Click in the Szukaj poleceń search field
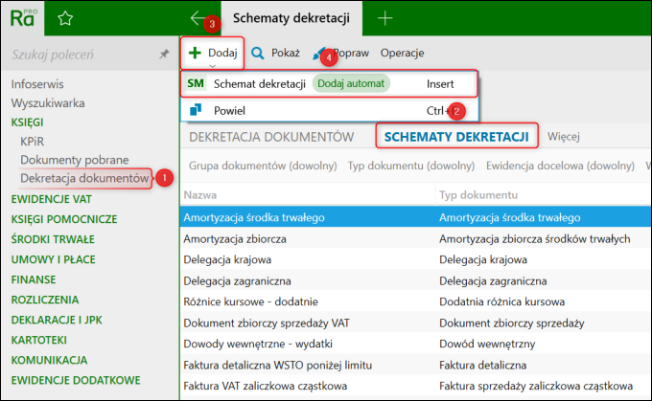652x401 pixels. click(x=83, y=55)
